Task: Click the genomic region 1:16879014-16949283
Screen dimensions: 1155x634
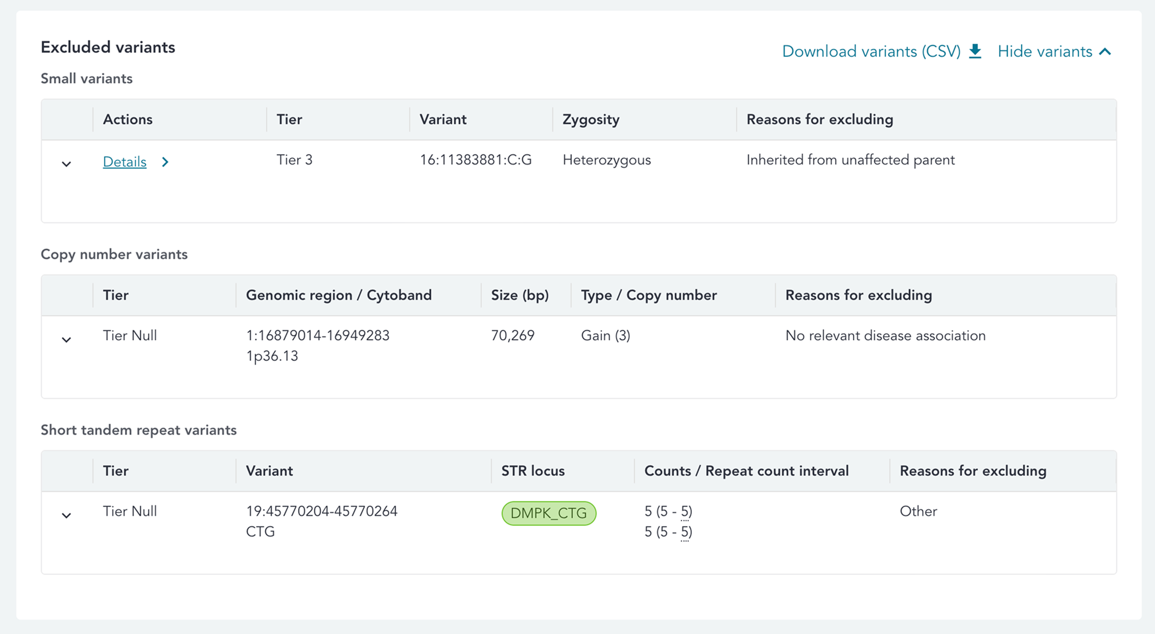Action: pyautogui.click(x=318, y=336)
